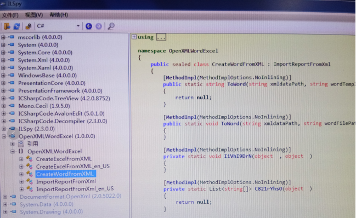Click the Forward navigation arrow
356x218 pixels.
[x=99, y=26]
